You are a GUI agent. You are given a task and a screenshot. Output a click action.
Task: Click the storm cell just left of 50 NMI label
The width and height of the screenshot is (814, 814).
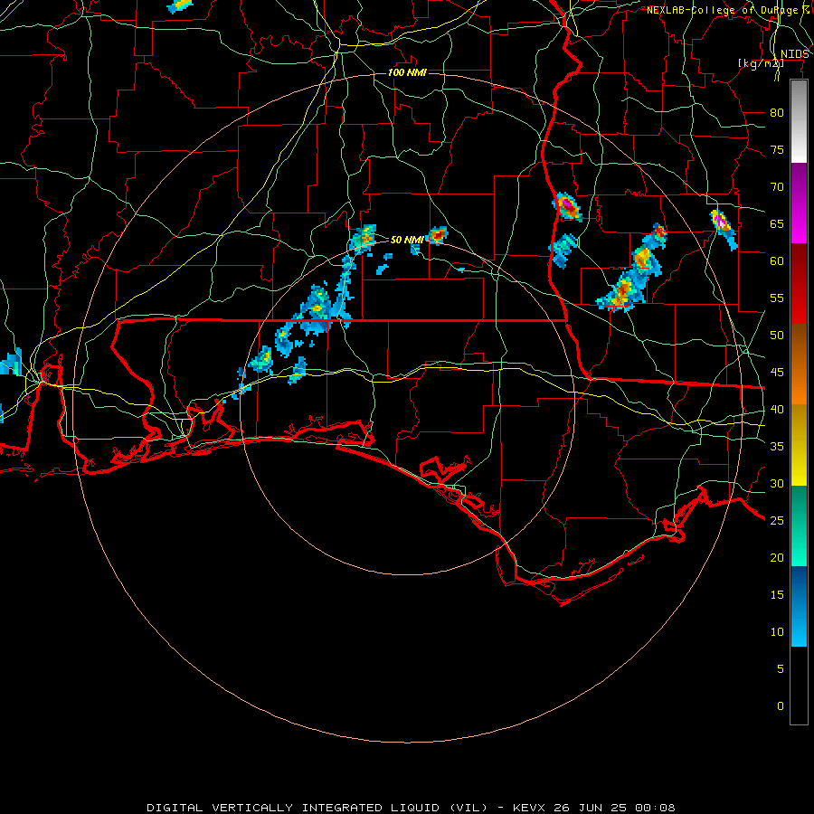364,238
